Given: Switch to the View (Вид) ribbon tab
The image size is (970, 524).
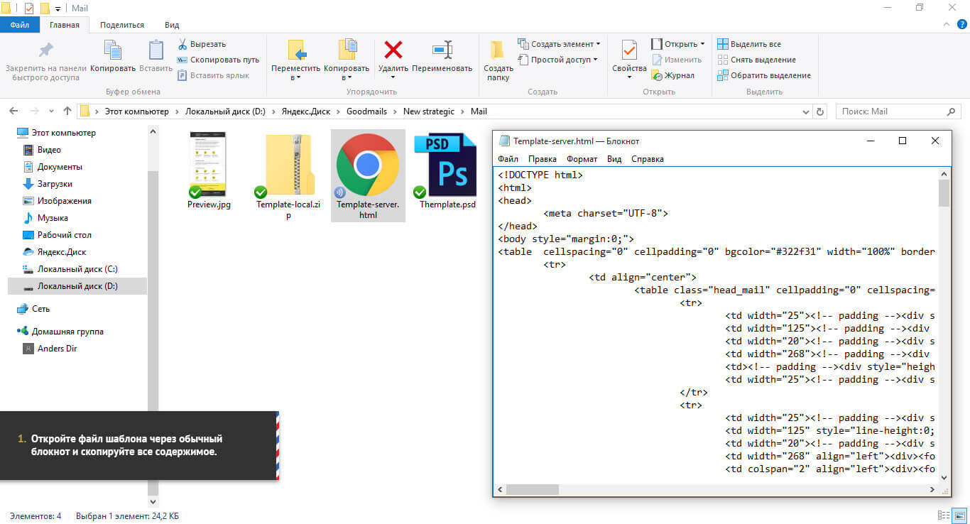Looking at the screenshot, I should click(172, 25).
